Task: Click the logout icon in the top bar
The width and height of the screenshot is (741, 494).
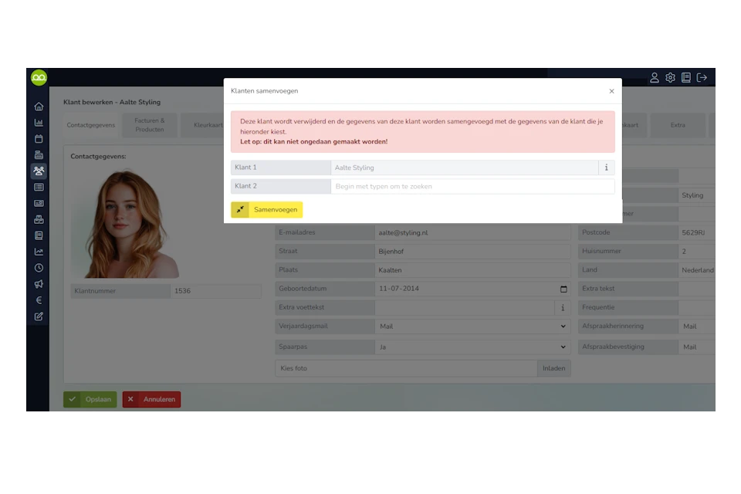Action: coord(702,77)
